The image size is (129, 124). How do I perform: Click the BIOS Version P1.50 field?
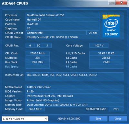[74, 91]
